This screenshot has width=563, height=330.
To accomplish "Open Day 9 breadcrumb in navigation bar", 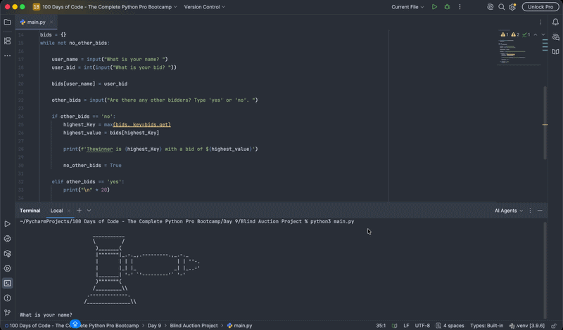I will click(x=154, y=326).
